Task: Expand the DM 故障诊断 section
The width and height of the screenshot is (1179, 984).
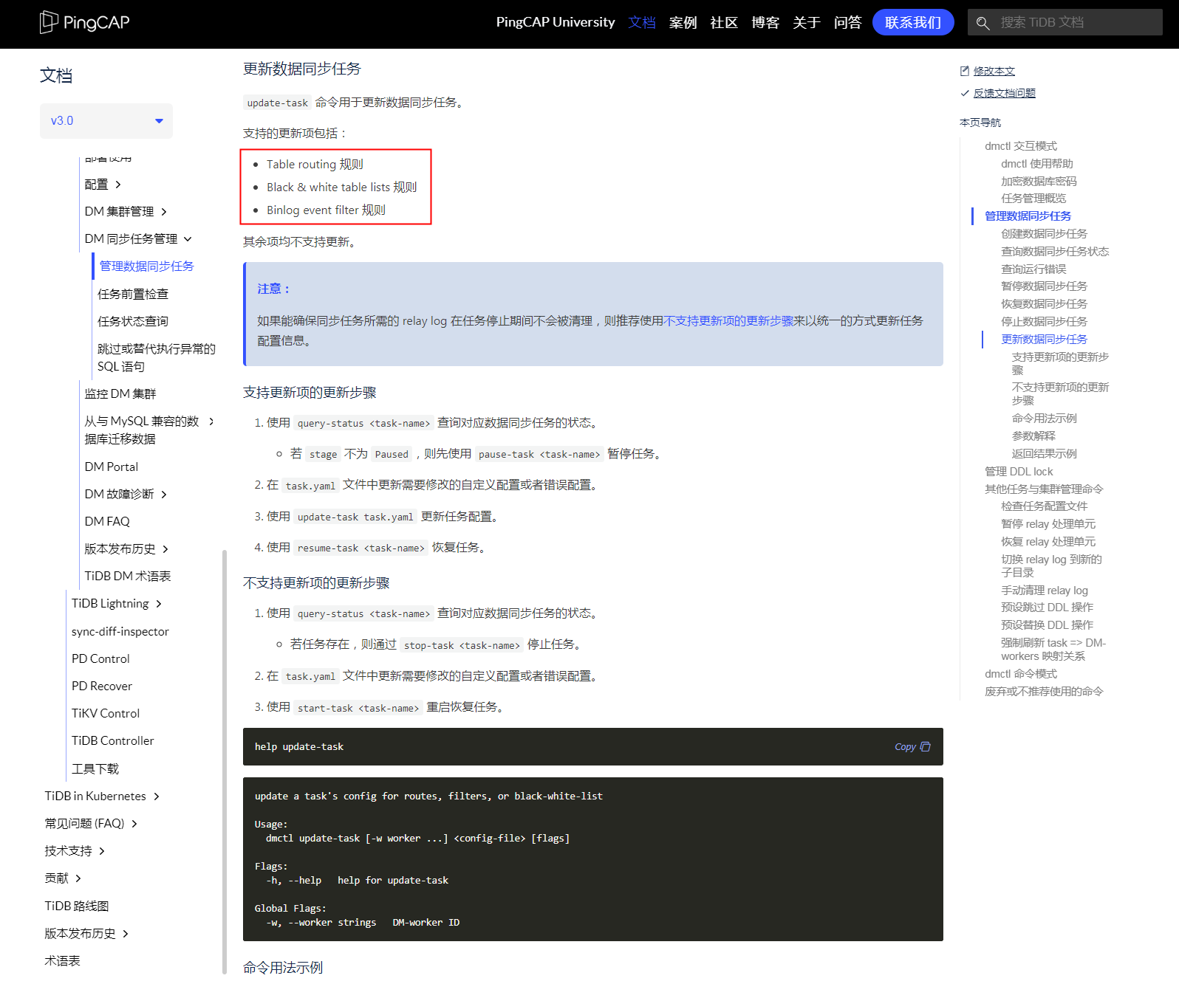Action: (164, 495)
